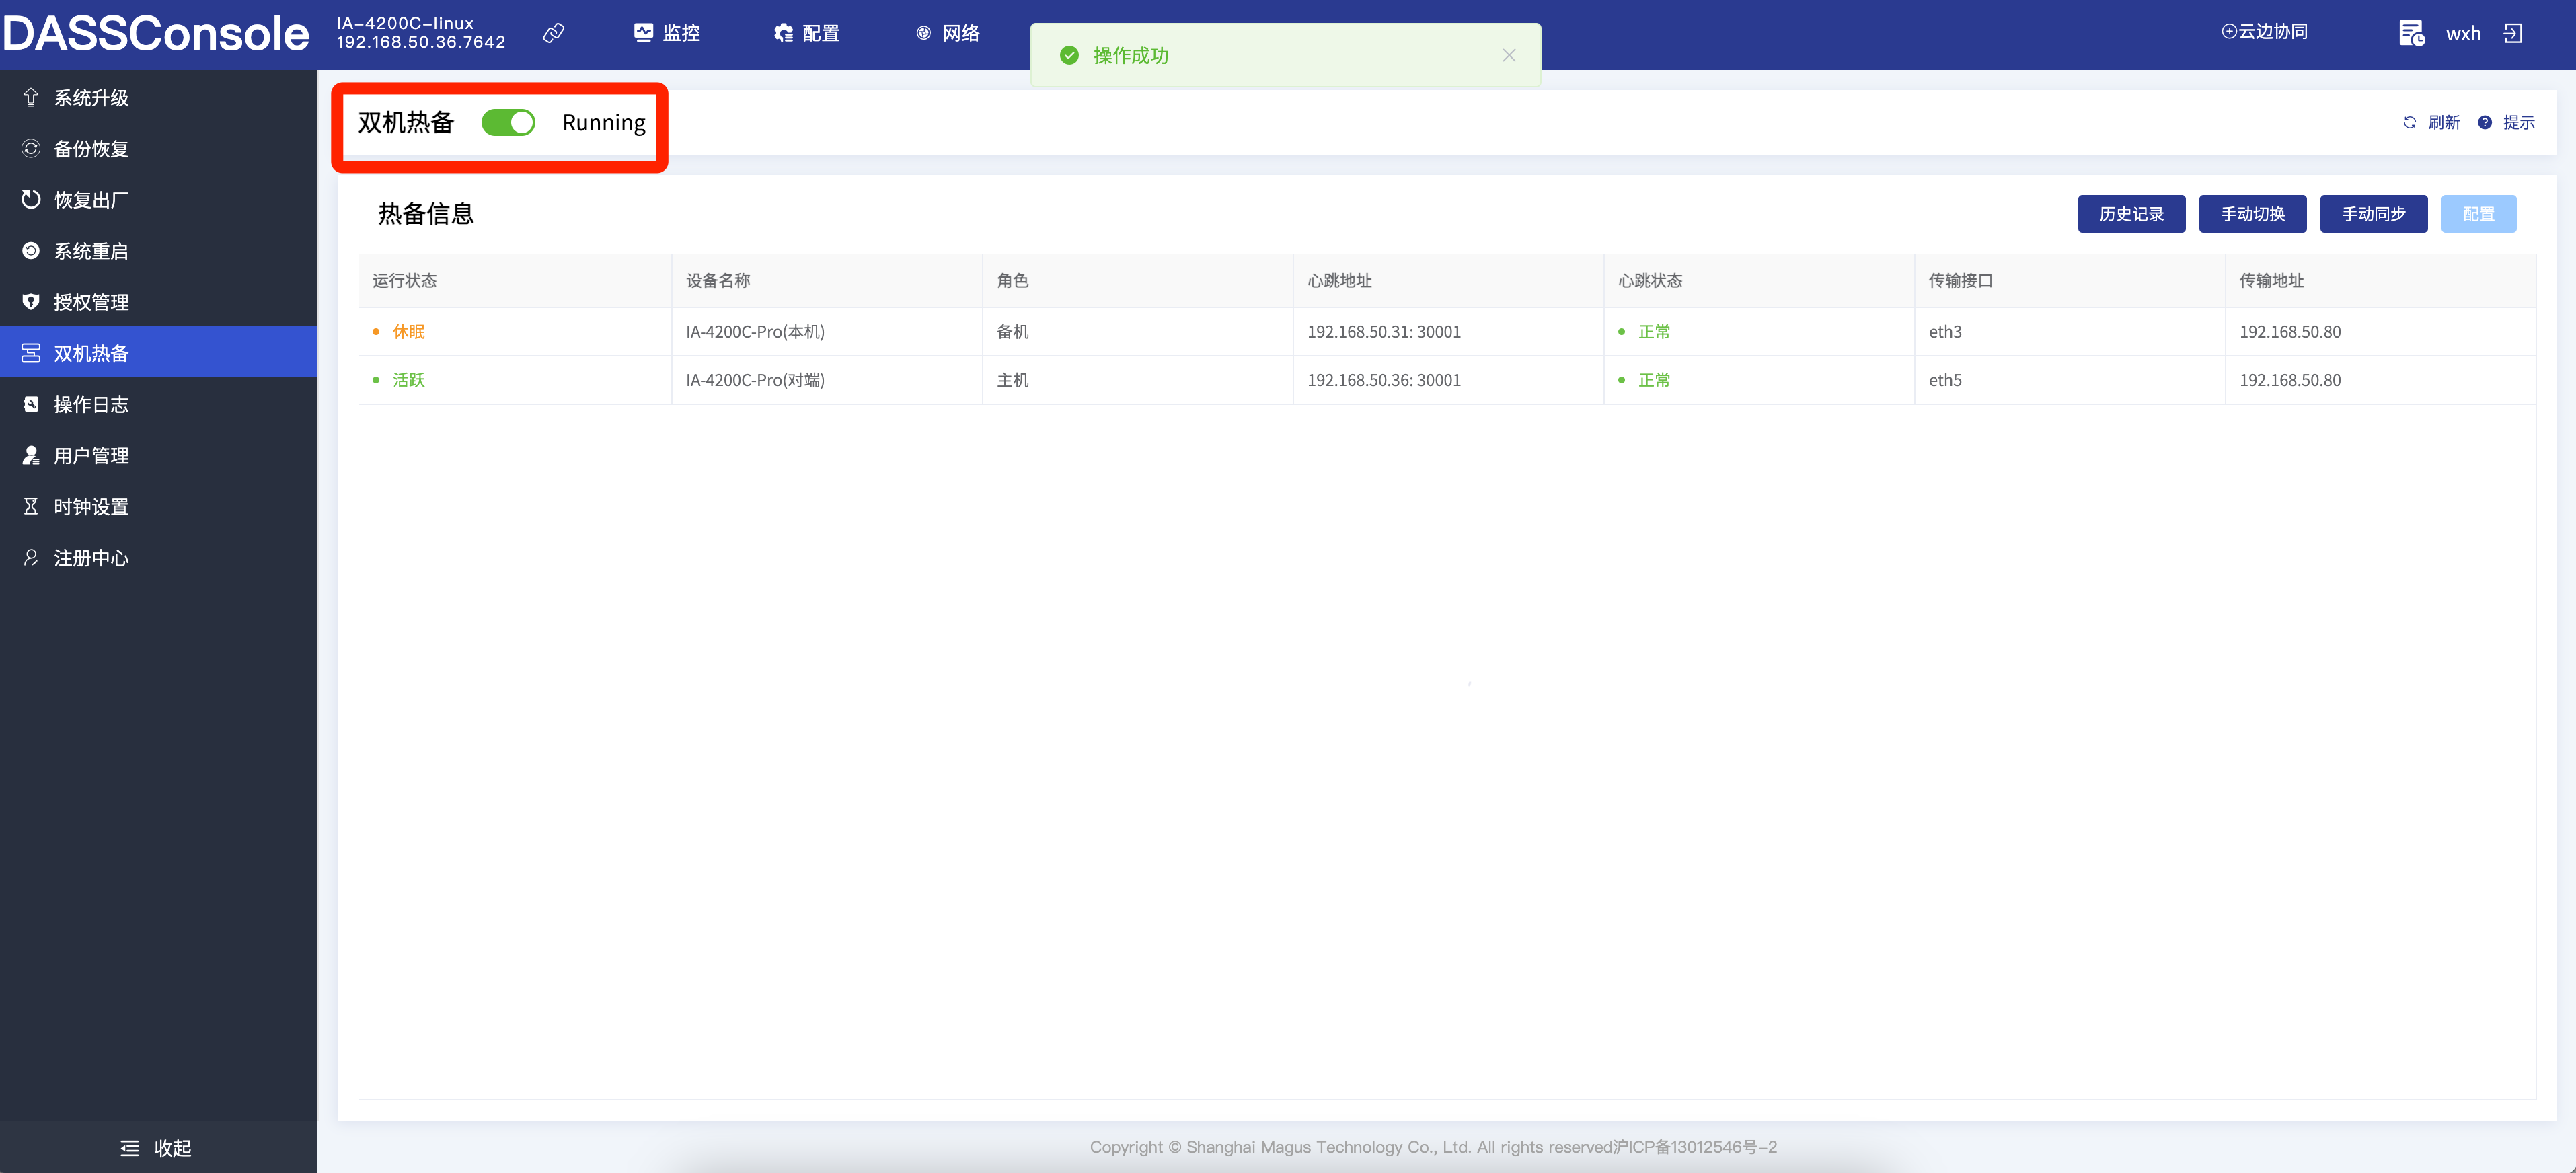Image resolution: width=2576 pixels, height=1173 pixels.
Task: Click heartbeat address 192.168.50.31: 30001
Action: (1384, 331)
